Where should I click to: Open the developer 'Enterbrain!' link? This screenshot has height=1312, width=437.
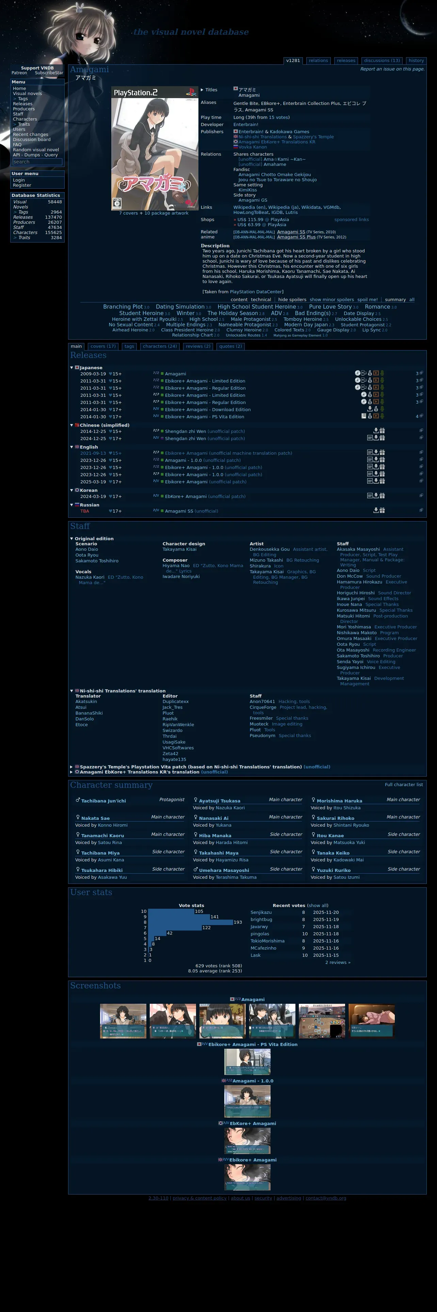(x=246, y=124)
